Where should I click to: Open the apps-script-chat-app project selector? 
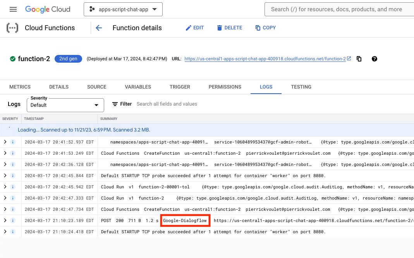[123, 9]
